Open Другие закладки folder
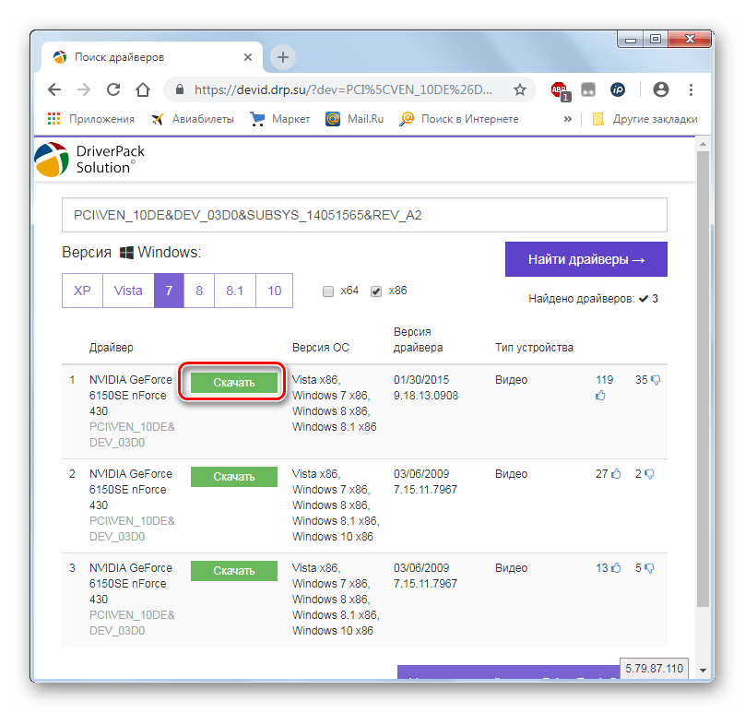 tap(645, 119)
